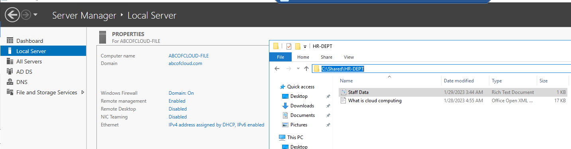Click File and Storage Services icon
571x149 pixels.
pos(10,92)
